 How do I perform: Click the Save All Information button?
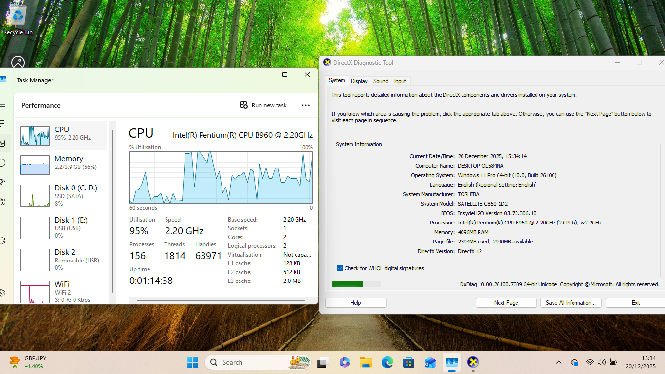571,302
